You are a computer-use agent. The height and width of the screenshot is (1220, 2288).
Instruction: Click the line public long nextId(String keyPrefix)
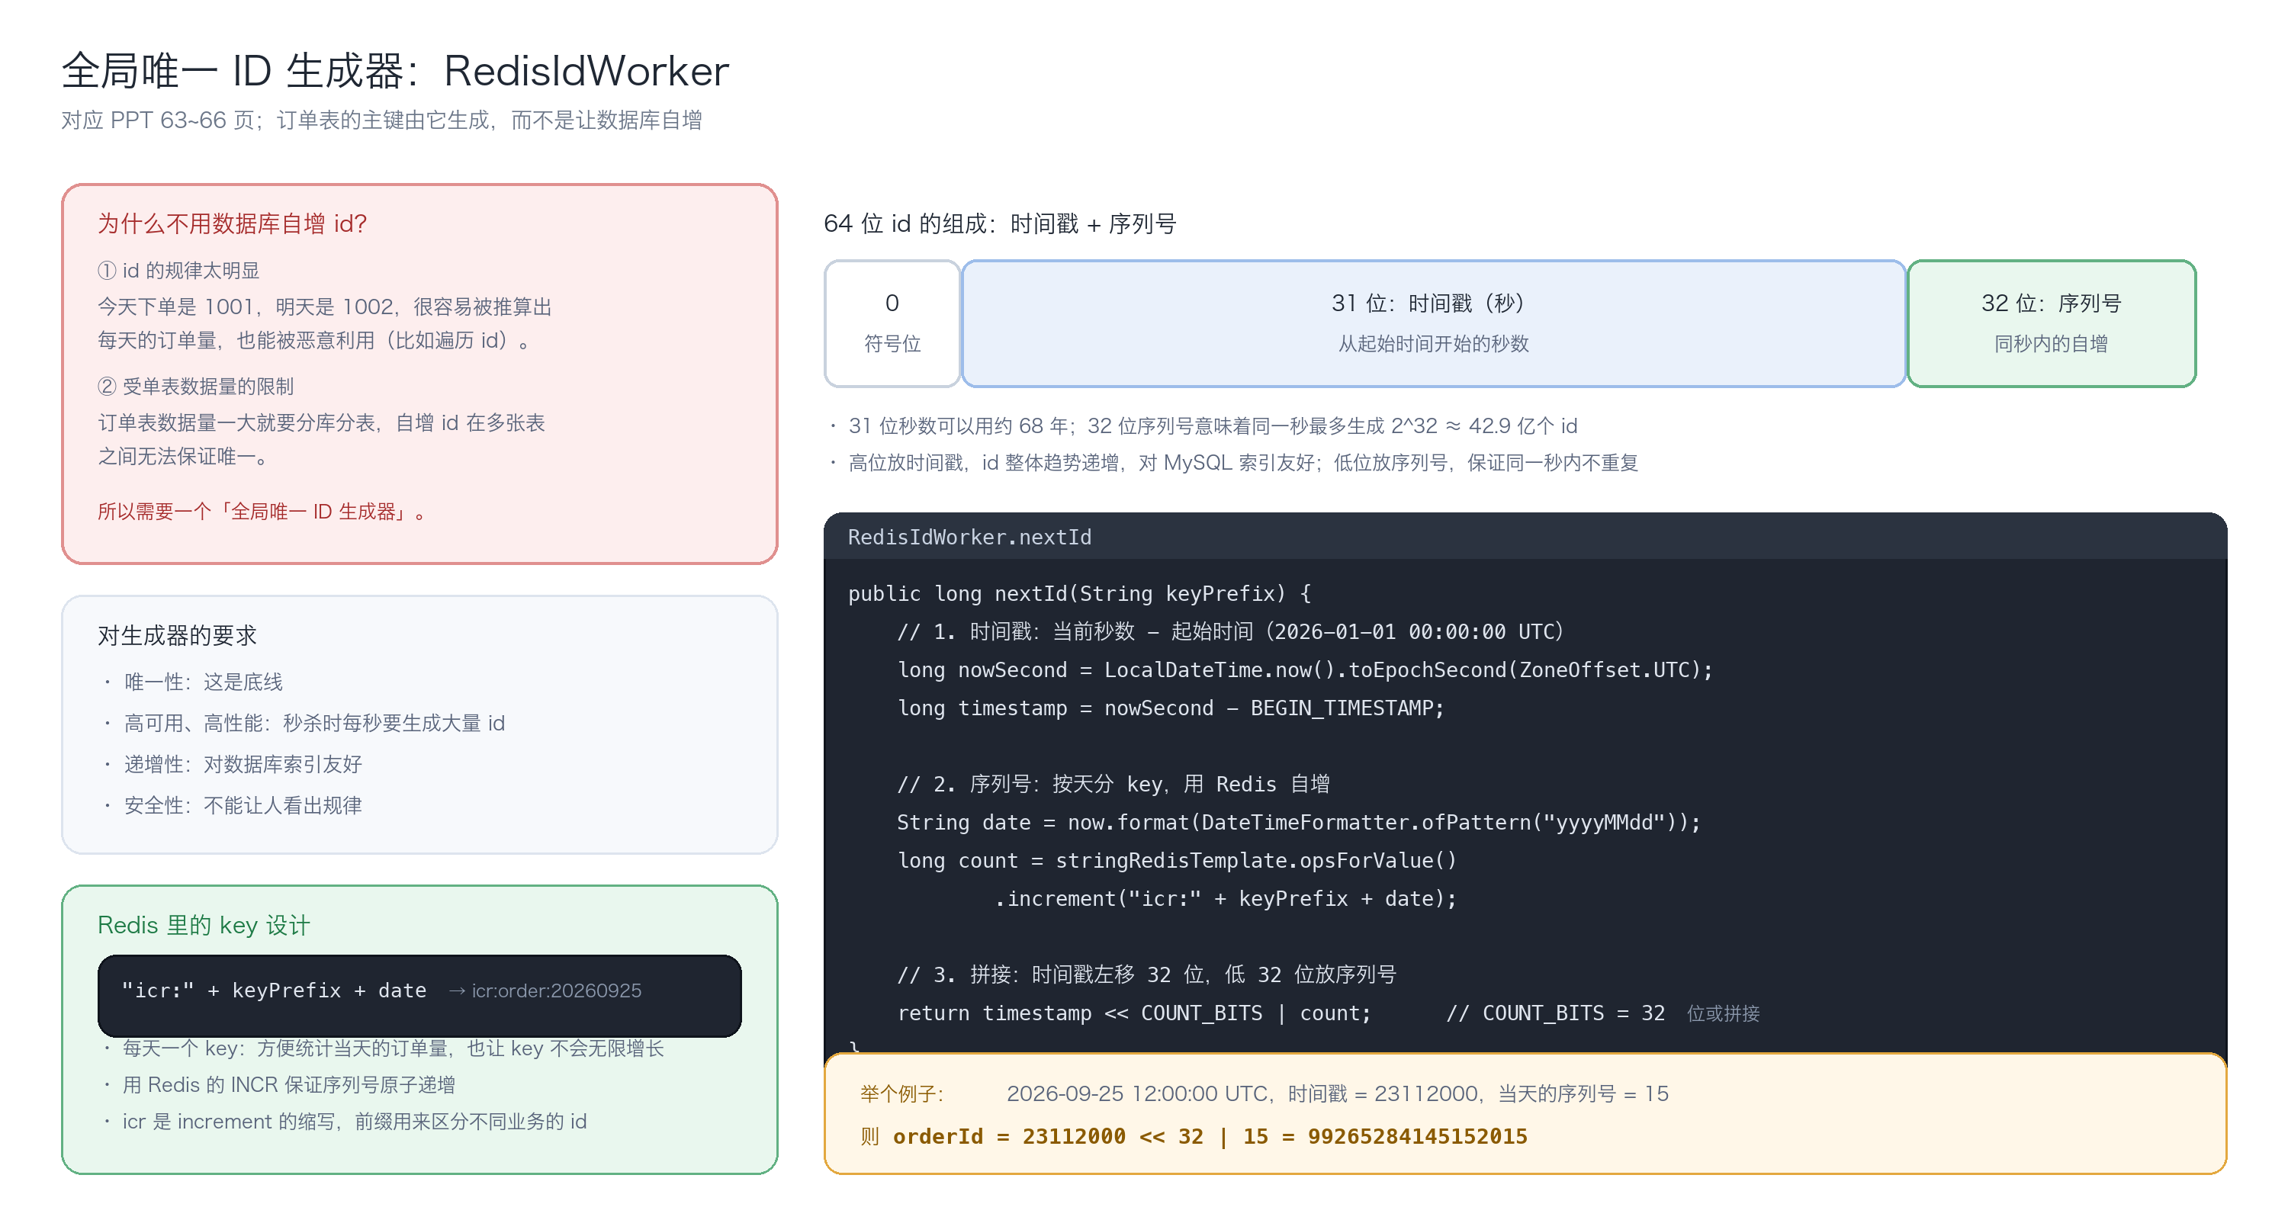[x=1079, y=593]
